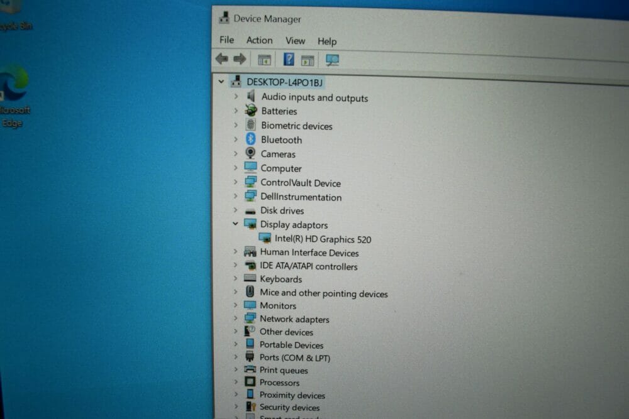Click the Show/Hide console tree toolbar icon
This screenshot has height=419, width=629.
pyautogui.click(x=264, y=60)
